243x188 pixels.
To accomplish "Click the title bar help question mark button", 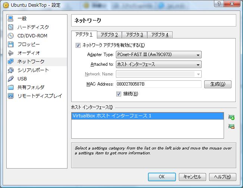I will pos(219,4).
